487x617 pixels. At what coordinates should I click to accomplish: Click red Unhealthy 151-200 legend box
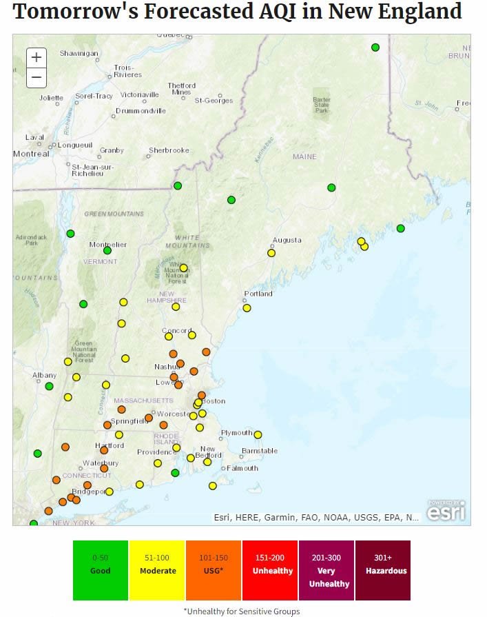[x=270, y=570]
